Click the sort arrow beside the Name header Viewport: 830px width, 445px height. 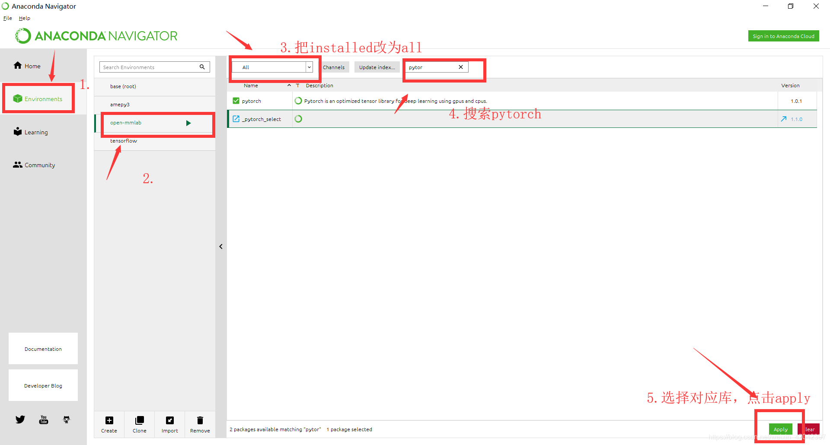click(289, 85)
